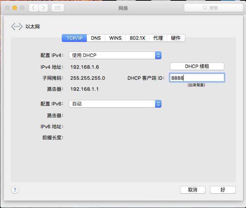Switch to the 802.1X tab

(x=137, y=38)
